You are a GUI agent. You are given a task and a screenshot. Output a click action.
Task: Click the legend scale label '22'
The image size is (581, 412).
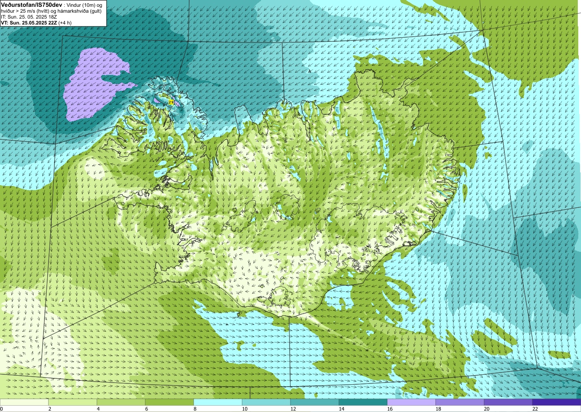coord(535,409)
